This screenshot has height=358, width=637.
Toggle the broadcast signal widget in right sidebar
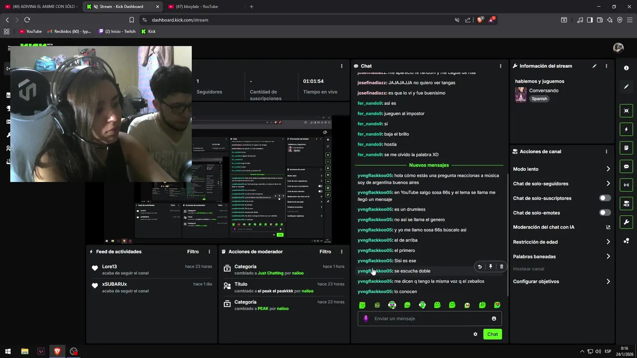[626, 185]
